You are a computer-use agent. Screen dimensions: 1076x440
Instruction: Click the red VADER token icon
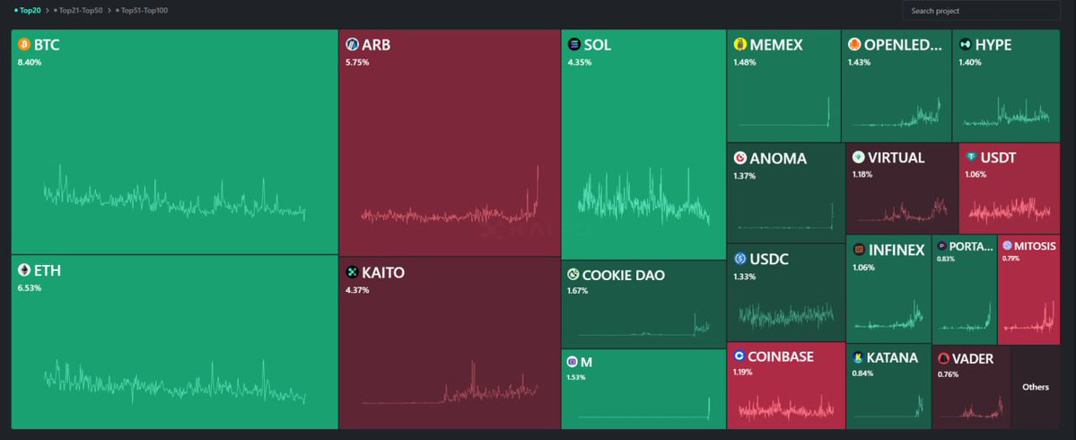click(x=943, y=358)
